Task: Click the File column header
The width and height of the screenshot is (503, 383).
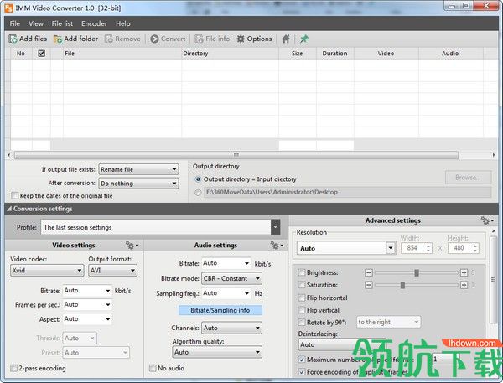Action: (122, 54)
